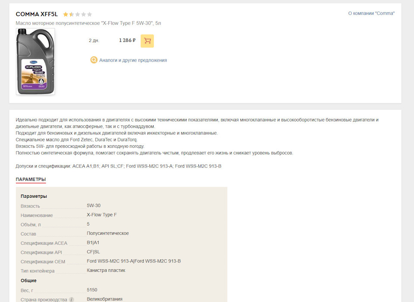Click the Спецификации OEM label

pos(43,262)
